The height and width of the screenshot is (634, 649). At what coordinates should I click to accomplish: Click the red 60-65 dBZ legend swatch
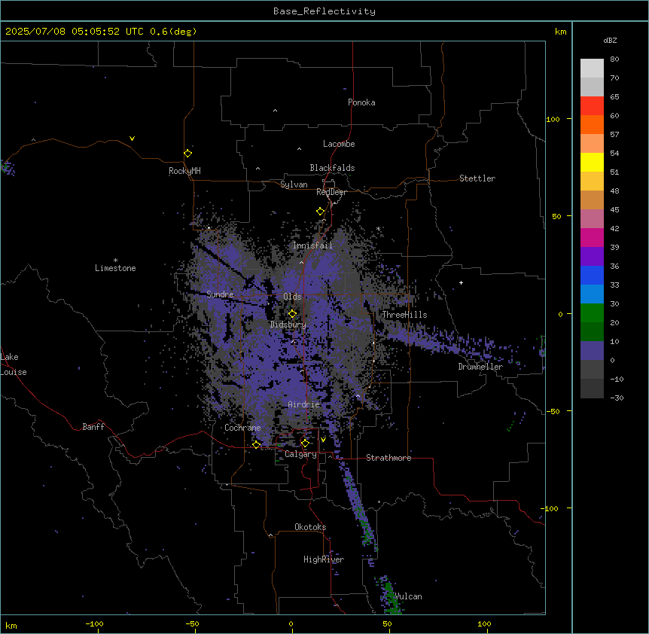point(592,106)
